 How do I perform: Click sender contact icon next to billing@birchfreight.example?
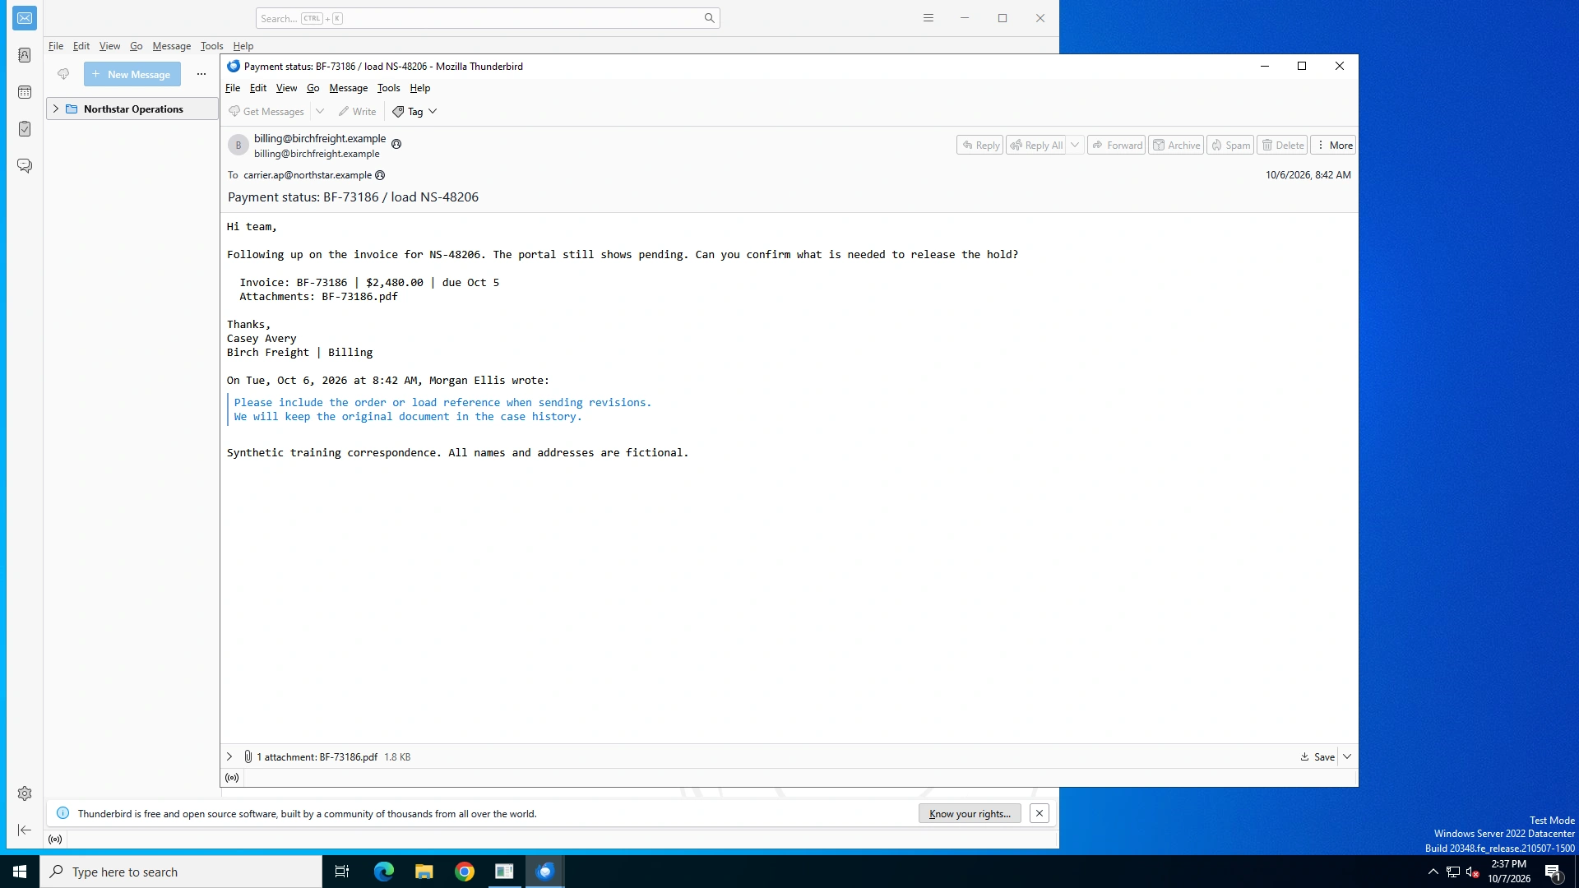click(396, 144)
